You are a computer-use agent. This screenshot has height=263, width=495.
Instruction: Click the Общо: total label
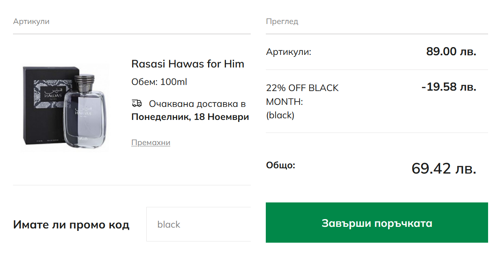pyautogui.click(x=280, y=165)
